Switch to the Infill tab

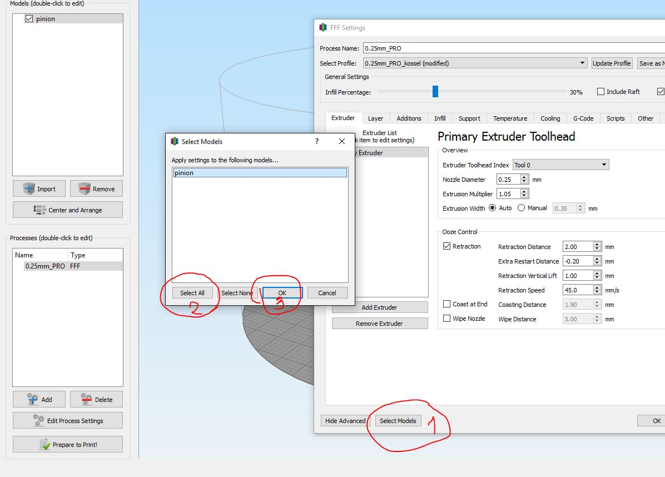[x=440, y=118]
